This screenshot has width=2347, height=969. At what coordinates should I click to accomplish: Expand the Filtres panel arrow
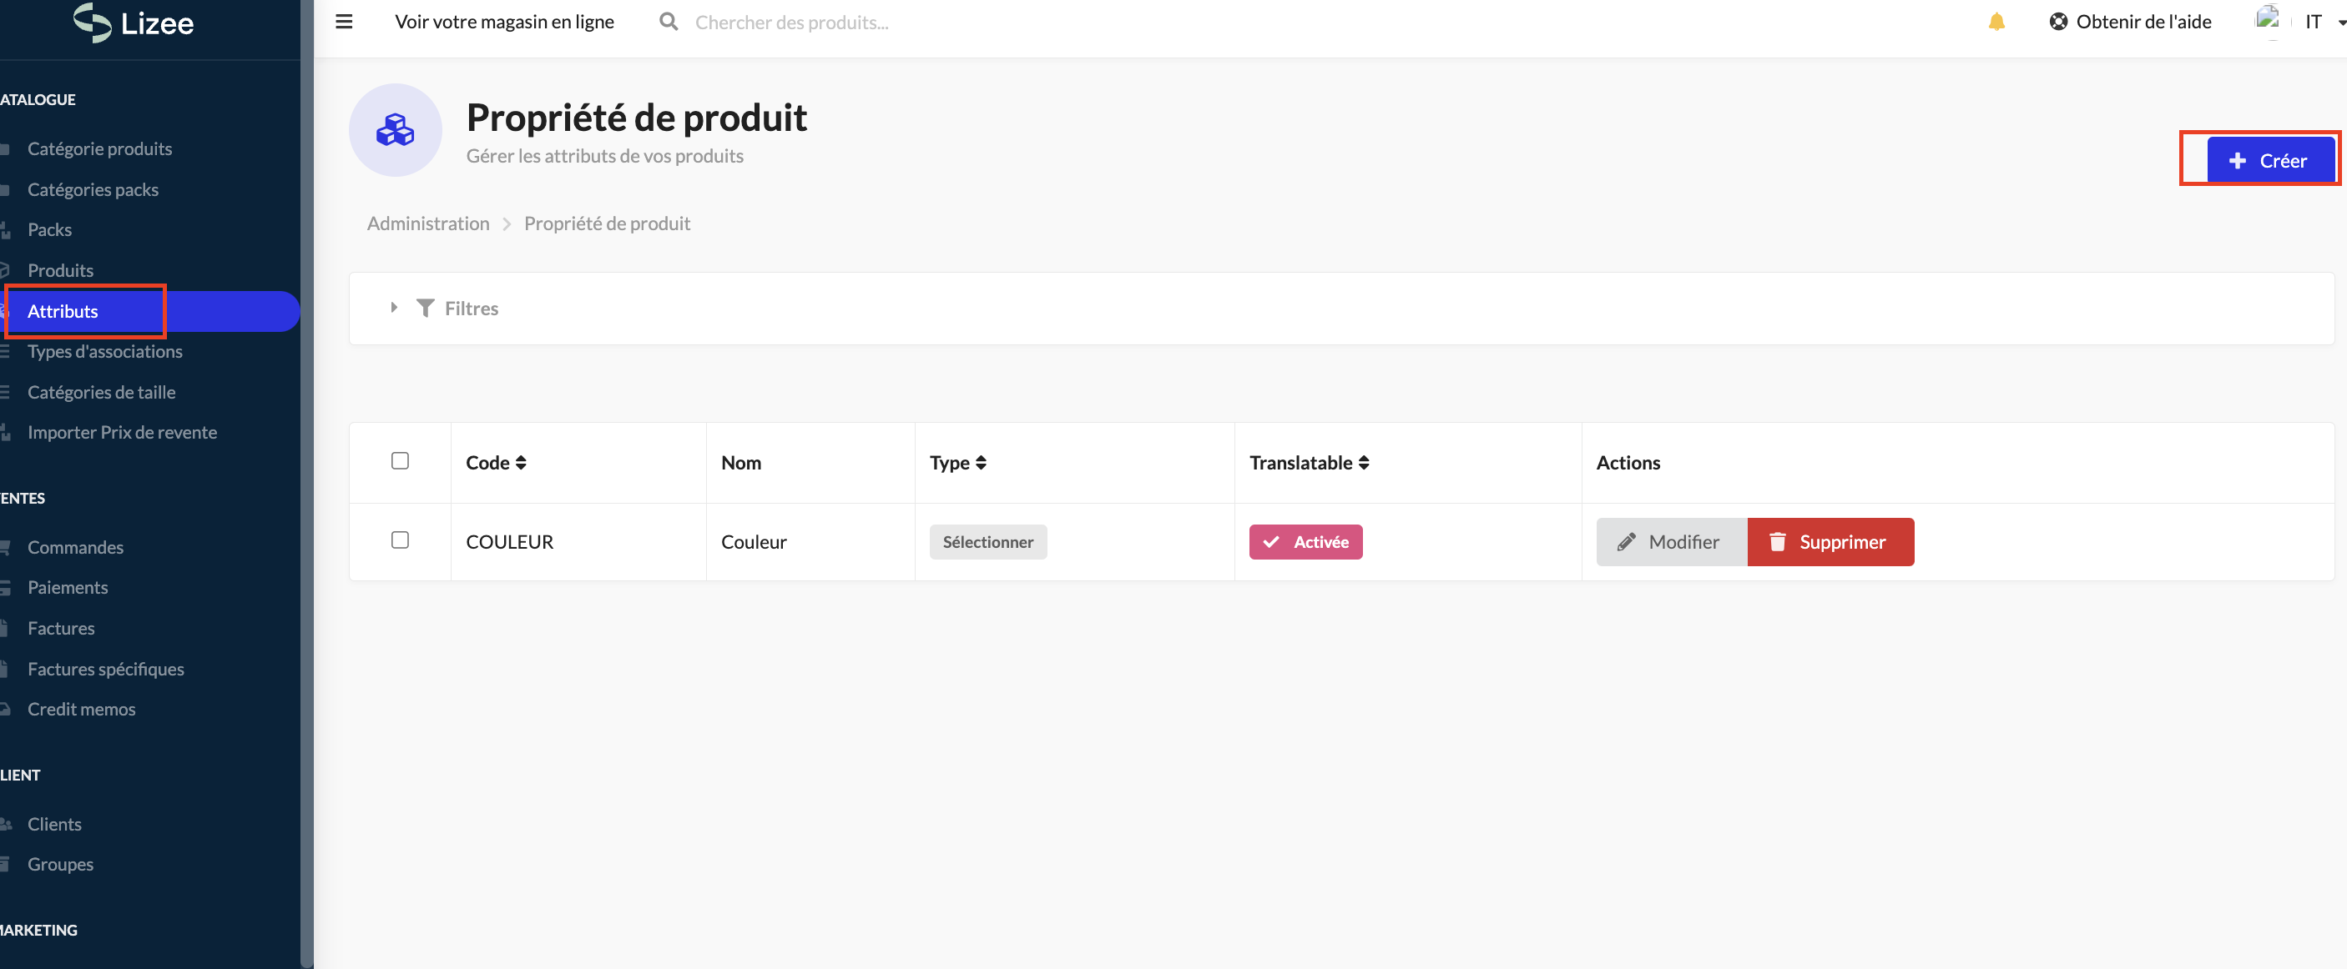(x=394, y=308)
